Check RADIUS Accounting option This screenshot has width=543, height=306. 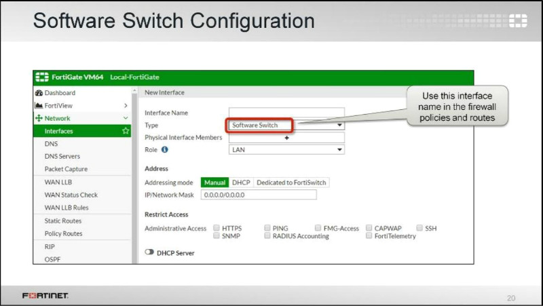point(267,235)
